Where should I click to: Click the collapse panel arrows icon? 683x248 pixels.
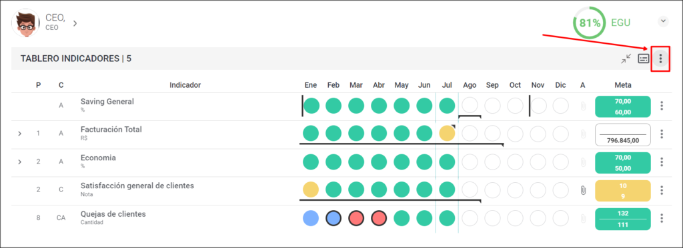(626, 59)
